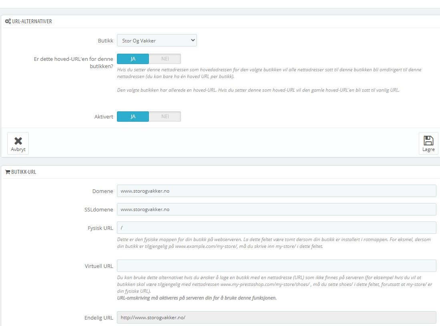Open the Butikk dropdown showing Stor Og Vakker
Image resolution: width=440 pixels, height=326 pixels.
click(157, 40)
